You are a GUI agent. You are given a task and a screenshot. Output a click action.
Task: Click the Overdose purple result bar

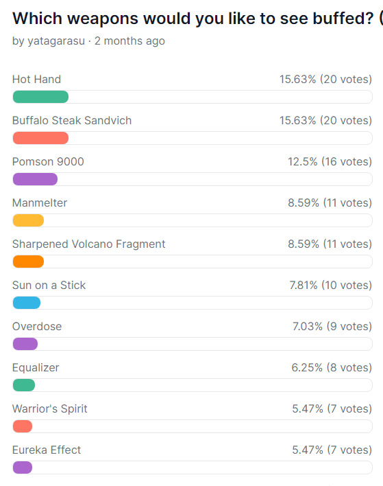pyautogui.click(x=25, y=344)
